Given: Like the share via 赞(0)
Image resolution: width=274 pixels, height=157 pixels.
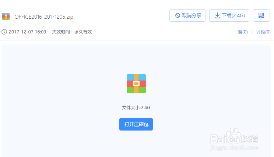Looking at the screenshot, I should [x=243, y=32].
